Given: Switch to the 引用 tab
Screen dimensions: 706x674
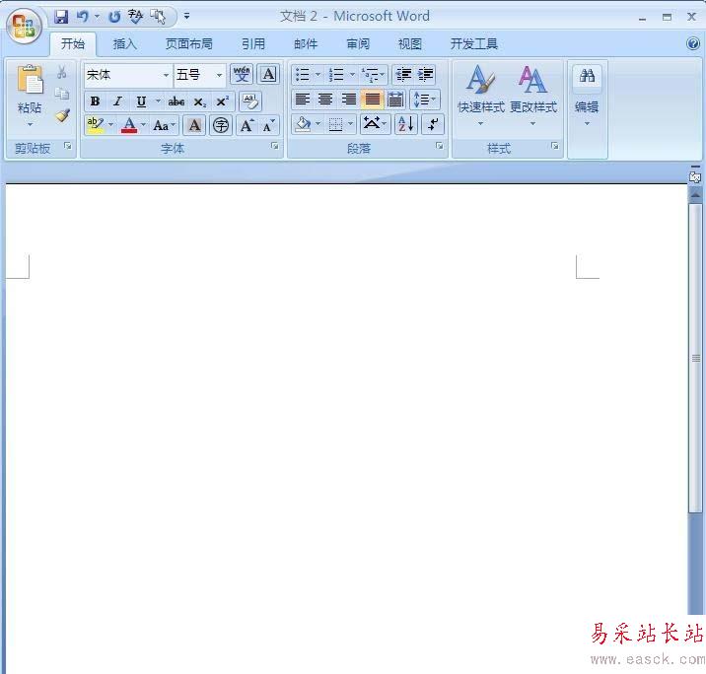Looking at the screenshot, I should tap(253, 43).
